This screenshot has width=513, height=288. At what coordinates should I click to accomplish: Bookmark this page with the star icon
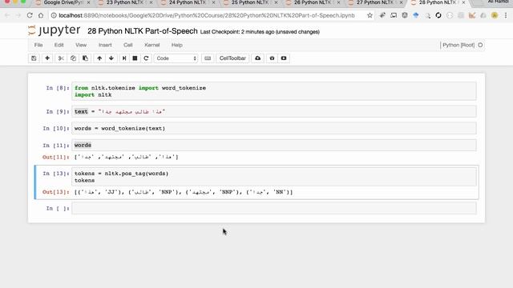pyautogui.click(x=370, y=15)
